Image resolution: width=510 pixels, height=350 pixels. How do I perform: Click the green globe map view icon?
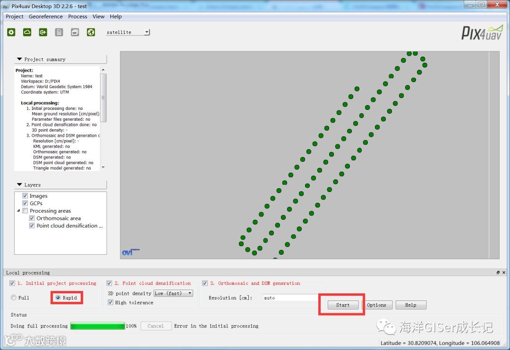pyautogui.click(x=91, y=32)
